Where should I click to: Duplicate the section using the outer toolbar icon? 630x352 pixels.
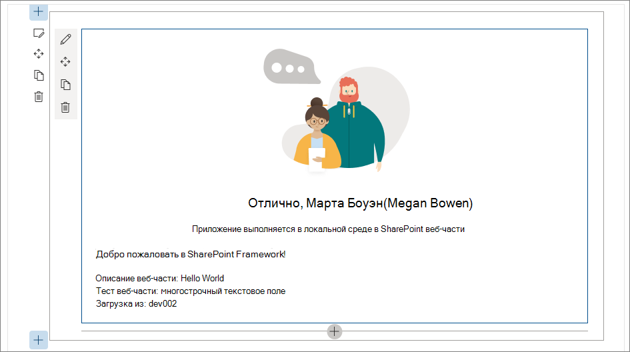click(x=39, y=75)
